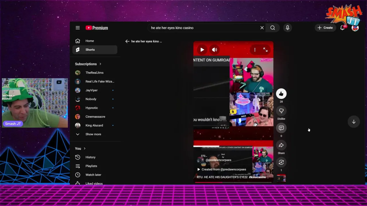Open Cinemassacre channel
367x206 pixels.
click(95, 116)
